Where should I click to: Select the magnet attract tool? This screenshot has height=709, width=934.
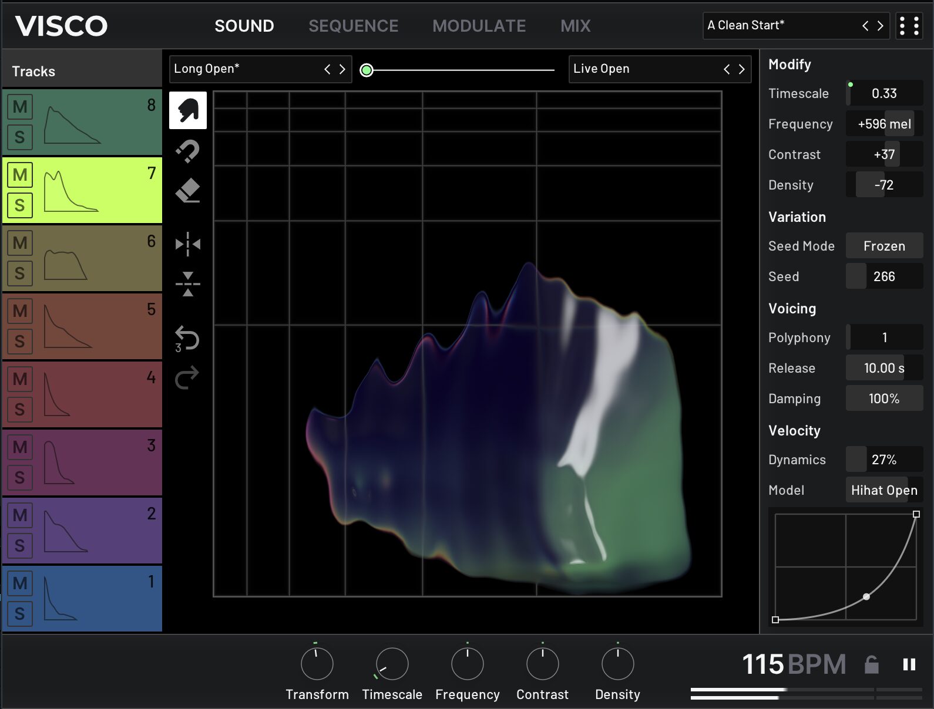(x=188, y=151)
